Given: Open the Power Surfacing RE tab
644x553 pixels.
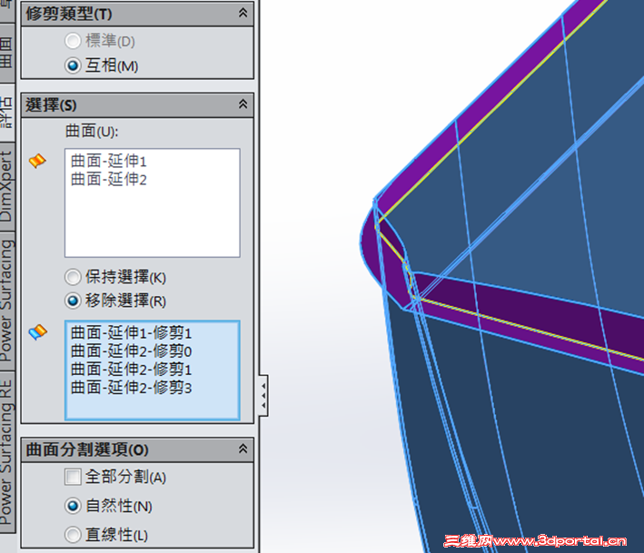Looking at the screenshot, I should click(x=7, y=451).
